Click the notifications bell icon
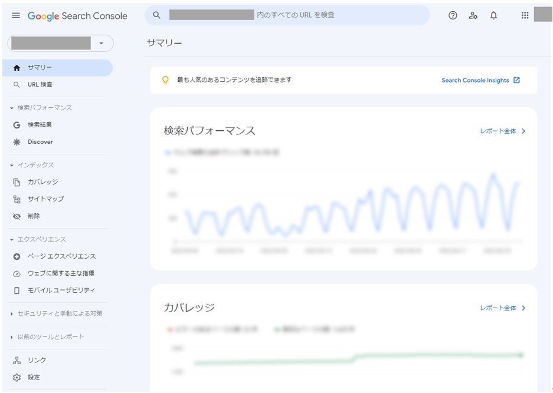Viewport: 553px width, 393px height. [493, 16]
